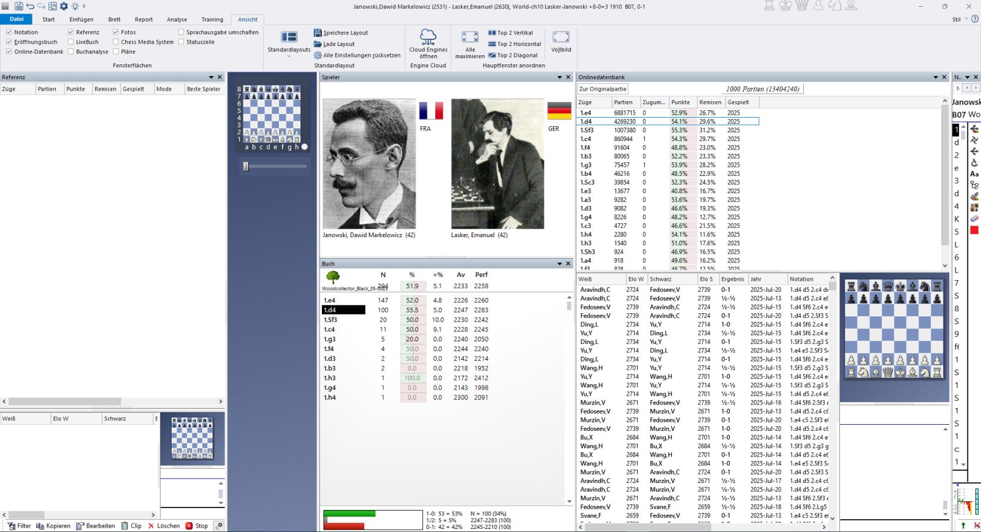The height and width of the screenshot is (532, 981).
Task: Uncheck the Notation checkbox
Action: pyautogui.click(x=9, y=32)
